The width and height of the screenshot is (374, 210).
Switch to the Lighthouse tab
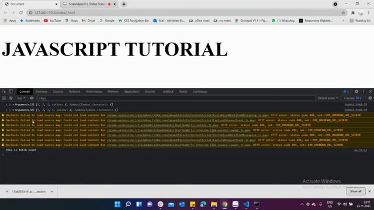pos(200,92)
